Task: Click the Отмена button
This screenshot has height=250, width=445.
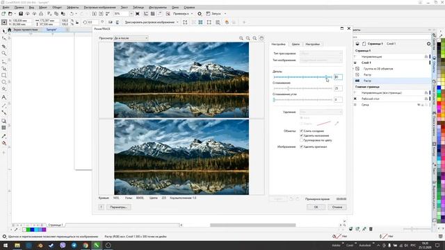Action: point(337,207)
